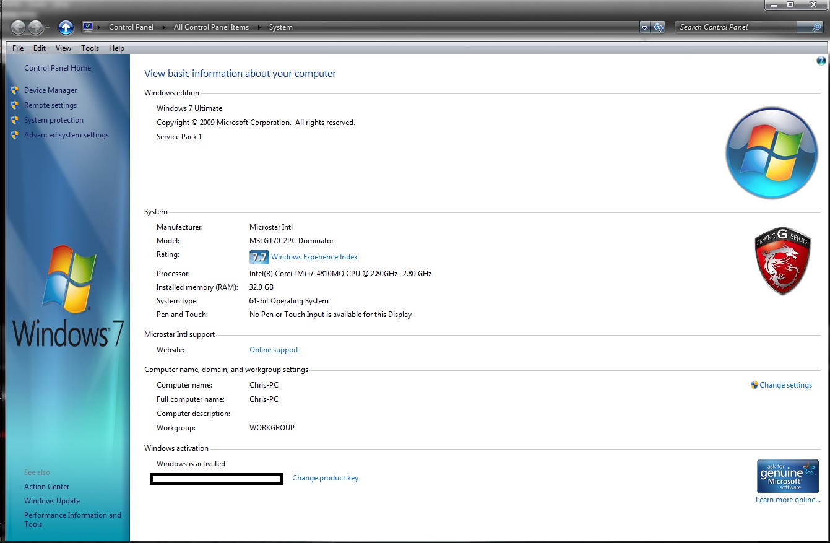
Task: Expand the arrow after All Control Panel Items
Action: [x=259, y=27]
